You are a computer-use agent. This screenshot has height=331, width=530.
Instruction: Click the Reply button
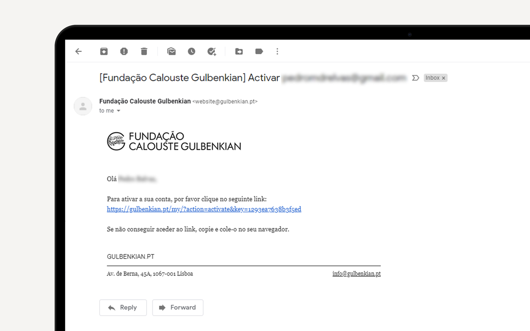[123, 307]
